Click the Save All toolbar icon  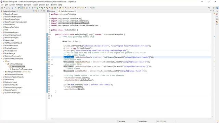click(x=9, y=8)
